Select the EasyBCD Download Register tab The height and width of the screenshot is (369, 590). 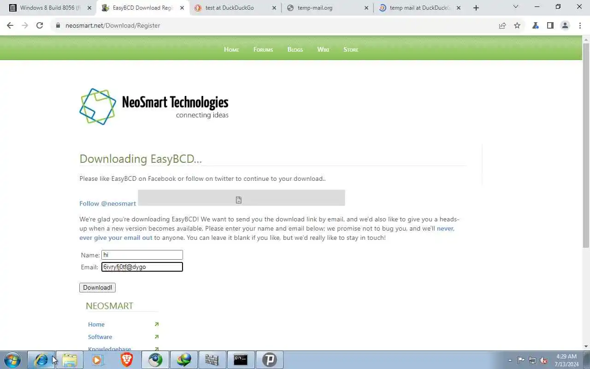point(143,8)
